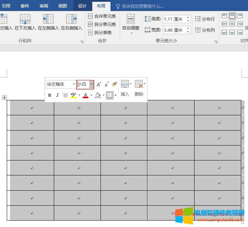Screen dimensions: 248x227
Task: Open the borders dropdown arrow
Action: point(115,95)
